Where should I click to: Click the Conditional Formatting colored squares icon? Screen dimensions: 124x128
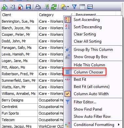click(x=68, y=125)
